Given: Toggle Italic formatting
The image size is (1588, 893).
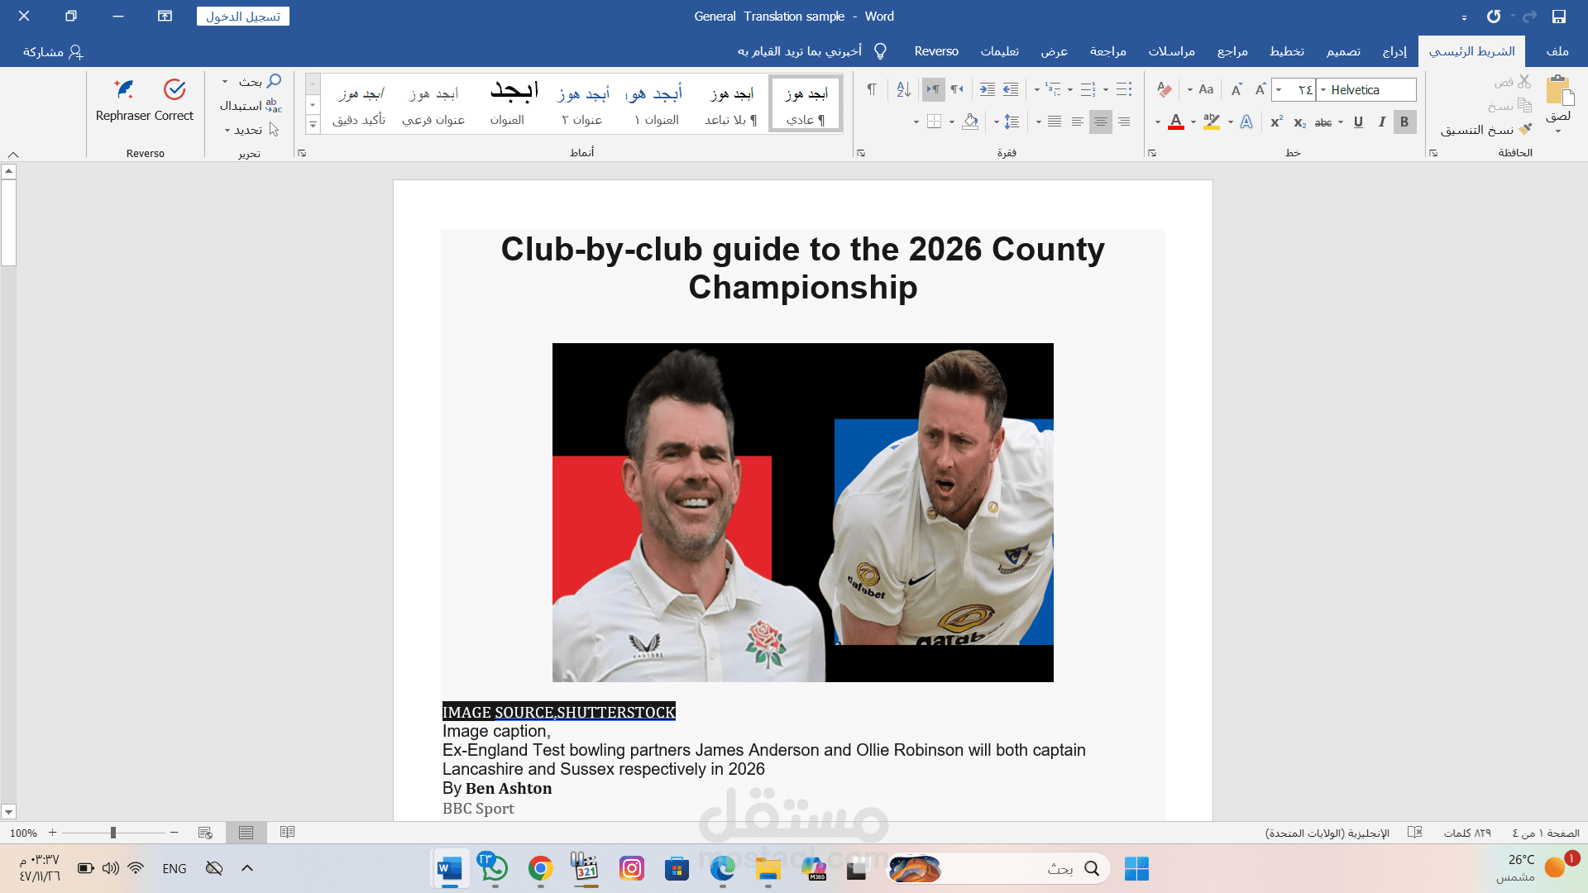Looking at the screenshot, I should click(x=1381, y=122).
